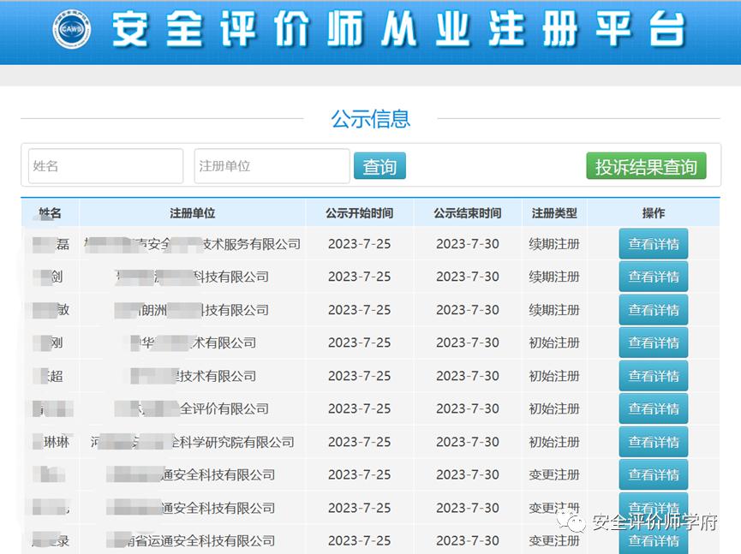Click 查看详情 for the 琳琳 row

tap(654, 442)
